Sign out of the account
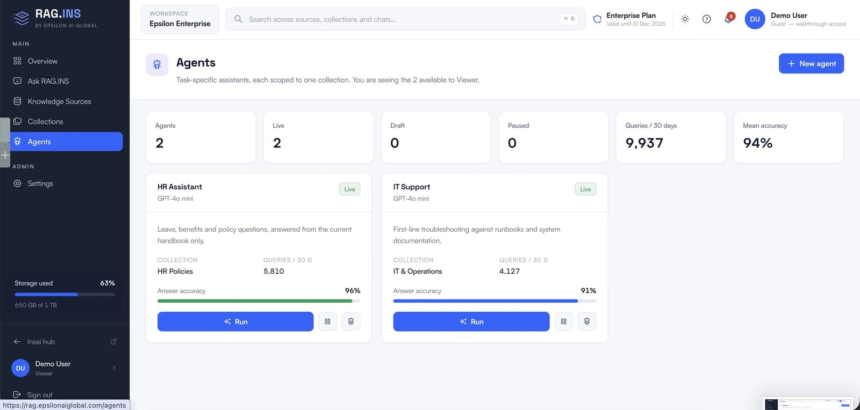 click(40, 394)
